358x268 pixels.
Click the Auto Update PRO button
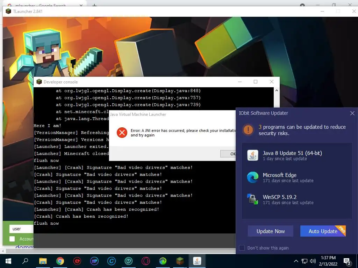[x=323, y=231]
